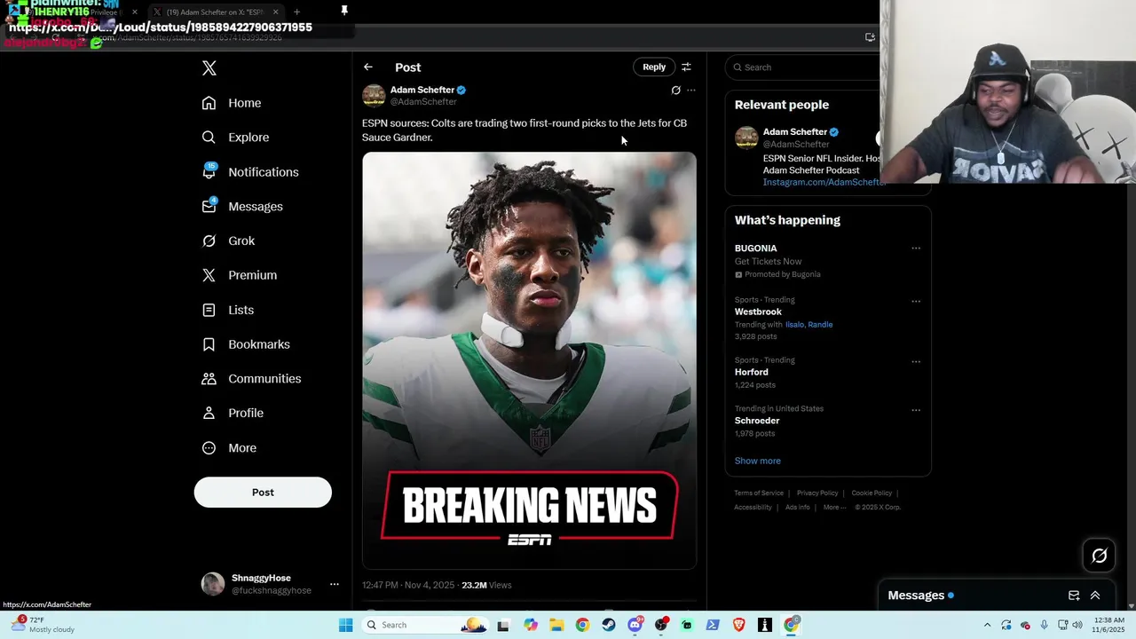Click new message icon in Messages drawer
1136x639 pixels.
pyautogui.click(x=1074, y=596)
